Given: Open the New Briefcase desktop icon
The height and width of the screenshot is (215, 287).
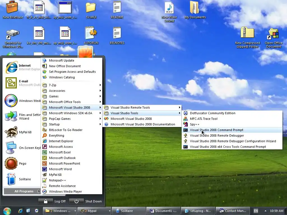Looking at the screenshot, I should (13, 10).
